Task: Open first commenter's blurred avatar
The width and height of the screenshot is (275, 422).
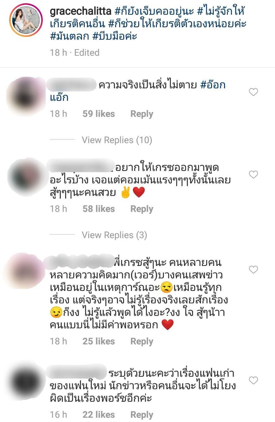Action: coord(26,97)
